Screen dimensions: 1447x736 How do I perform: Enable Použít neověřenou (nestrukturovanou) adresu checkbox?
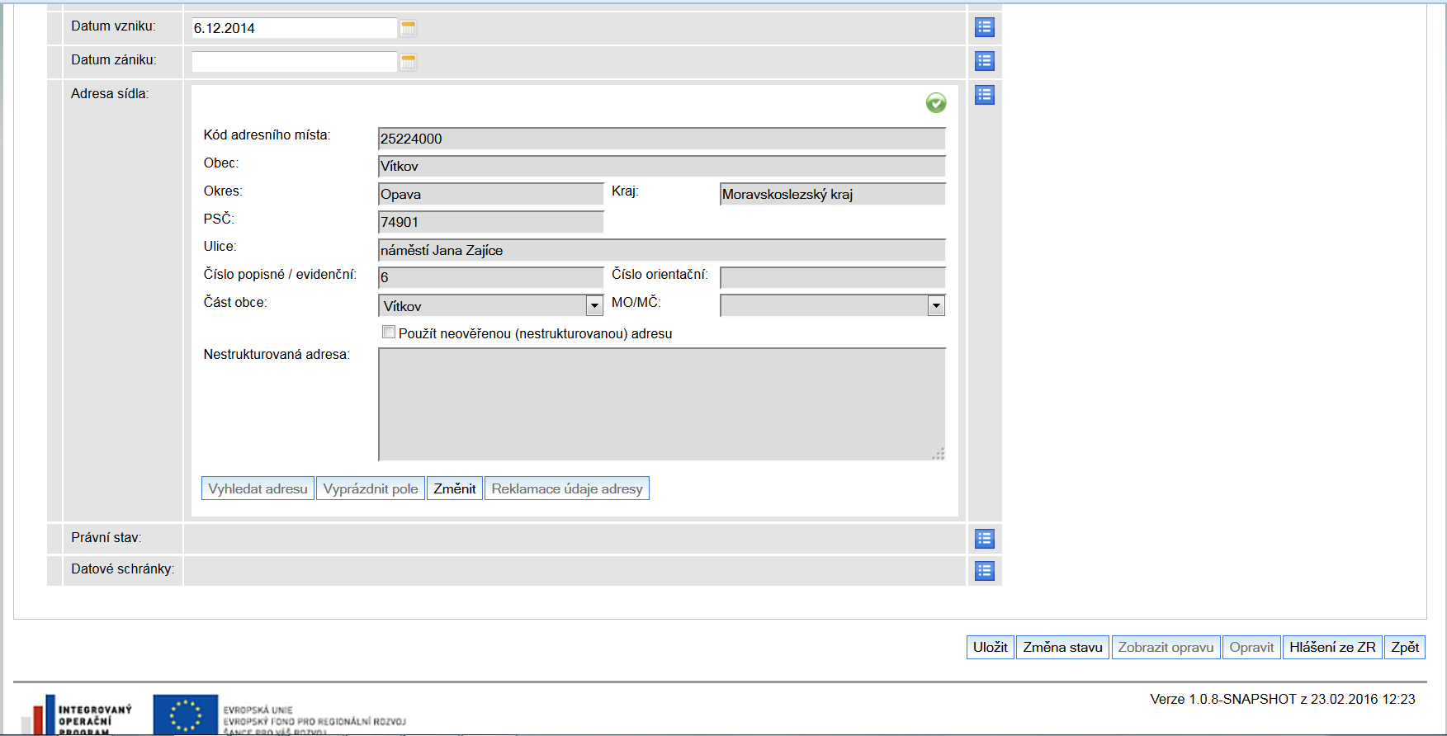tap(389, 332)
